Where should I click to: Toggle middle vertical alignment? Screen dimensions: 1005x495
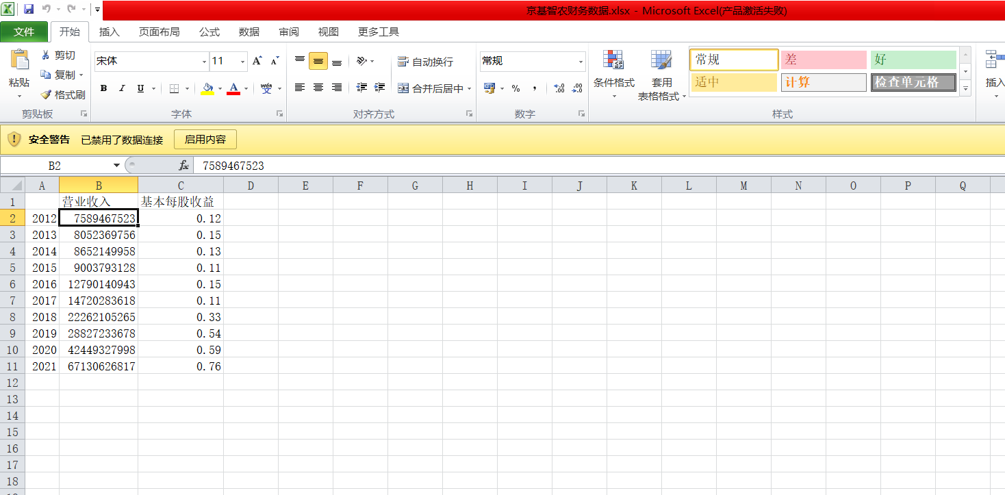[x=318, y=61]
